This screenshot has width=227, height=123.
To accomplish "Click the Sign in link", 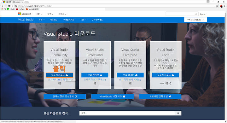I will coord(202,14).
